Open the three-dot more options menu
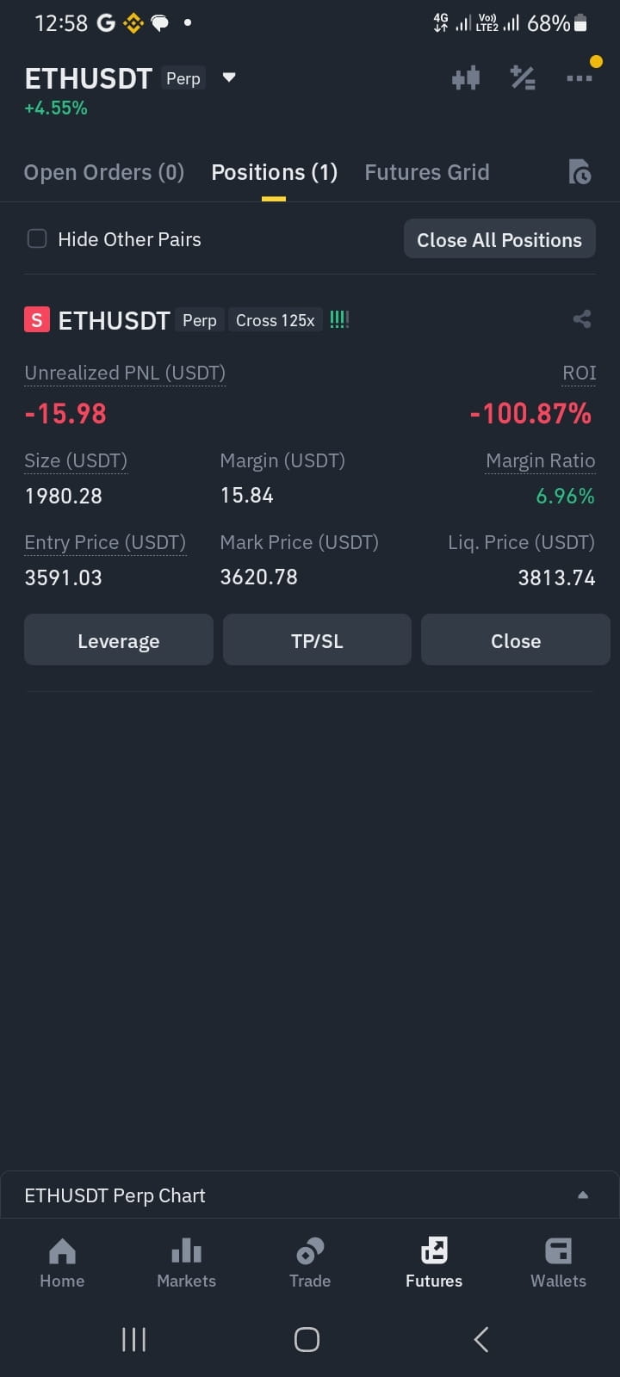The width and height of the screenshot is (620, 1377). tap(580, 78)
